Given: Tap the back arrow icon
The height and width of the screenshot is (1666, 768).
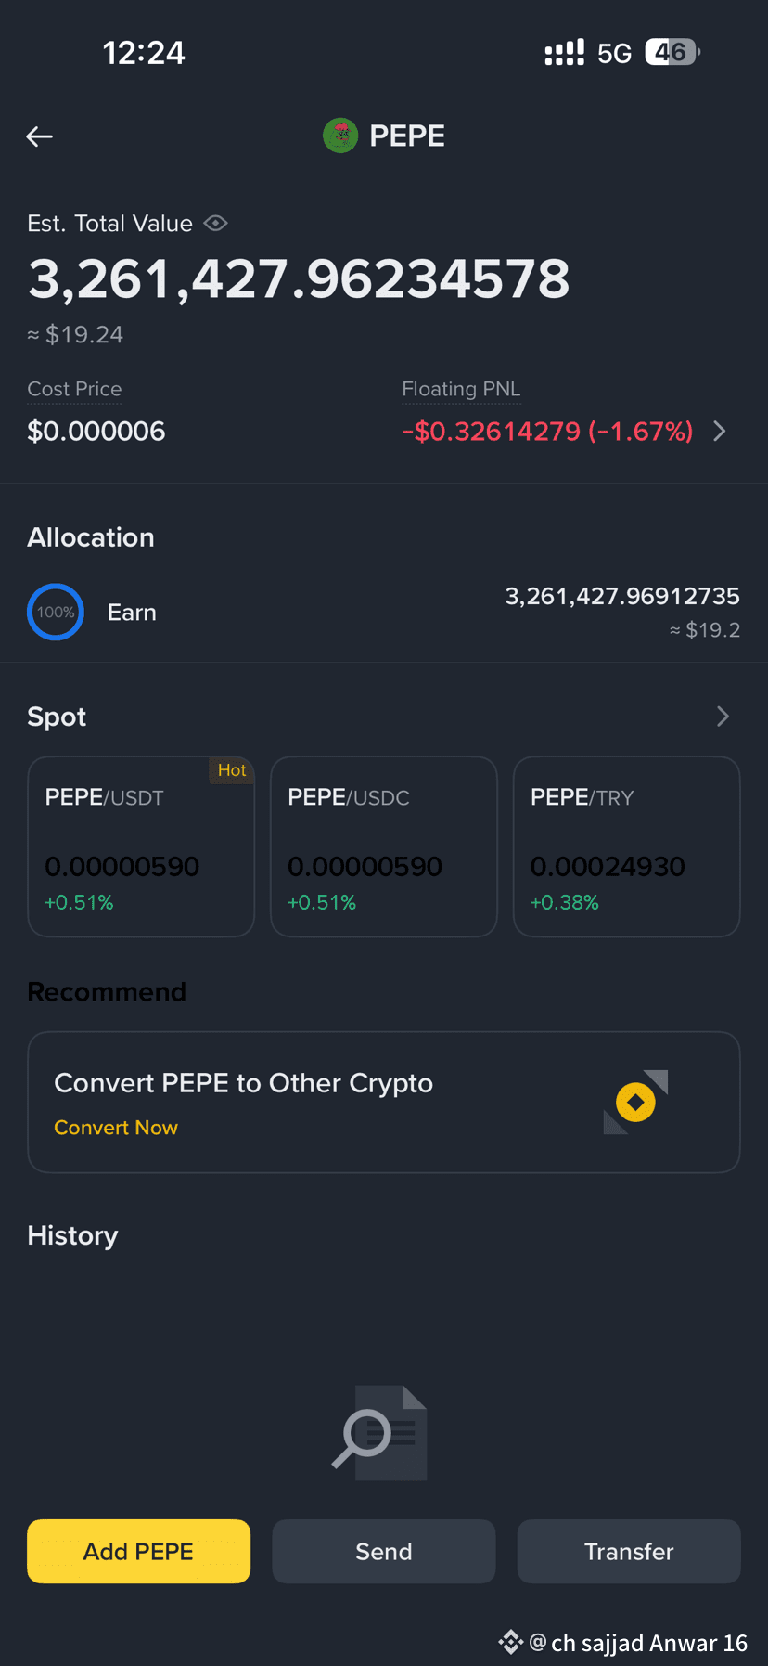Looking at the screenshot, I should (39, 136).
